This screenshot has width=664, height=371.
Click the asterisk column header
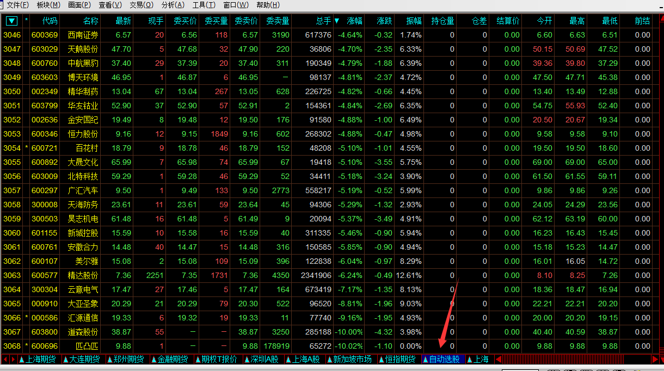(26, 21)
